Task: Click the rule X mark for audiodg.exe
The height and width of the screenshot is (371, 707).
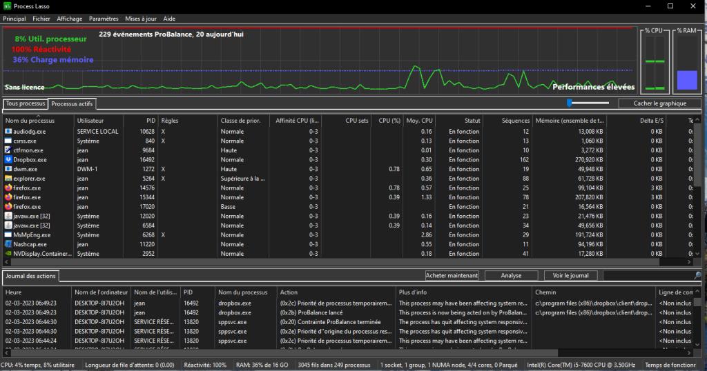Action: click(x=163, y=132)
